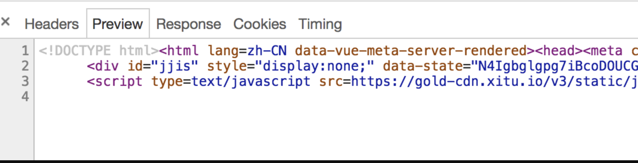The width and height of the screenshot is (638, 163).
Task: Click line number 2 in gutter
Action: (25, 66)
